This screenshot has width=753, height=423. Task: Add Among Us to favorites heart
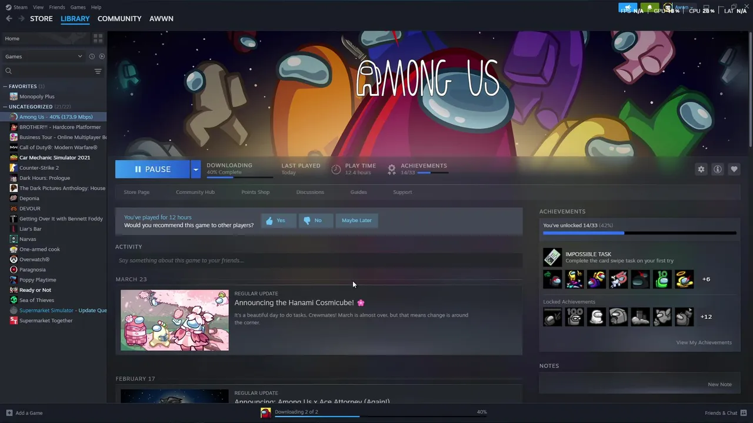[734, 169]
